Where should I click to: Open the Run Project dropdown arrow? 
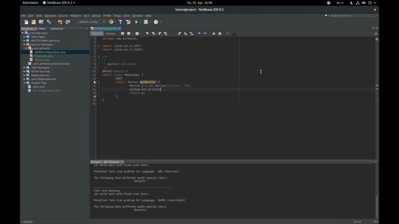pos(140,22)
